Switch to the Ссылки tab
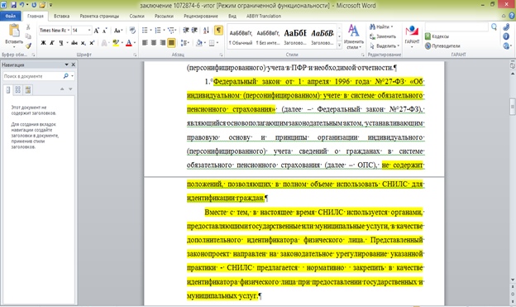The width and height of the screenshot is (516, 307). point(136,16)
